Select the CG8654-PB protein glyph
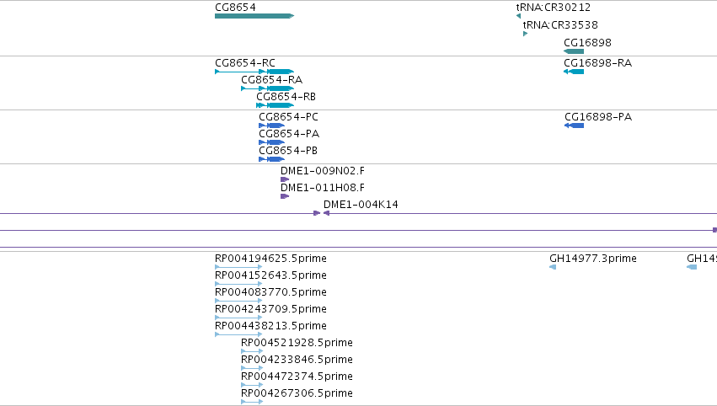The height and width of the screenshot is (406, 717). [271, 159]
